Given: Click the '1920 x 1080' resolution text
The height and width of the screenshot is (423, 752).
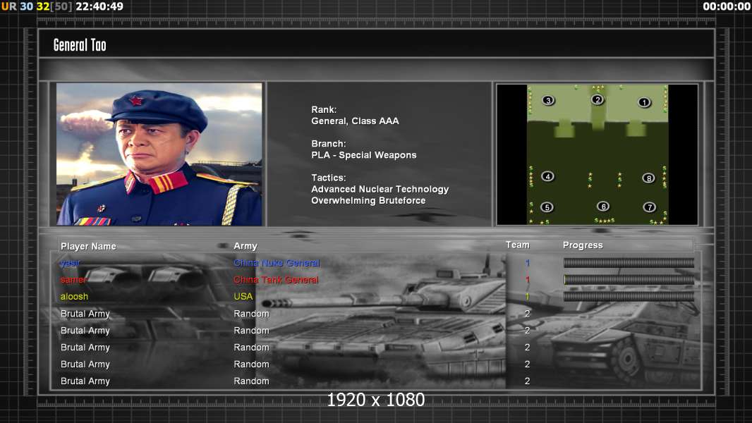Looking at the screenshot, I should coord(376,400).
